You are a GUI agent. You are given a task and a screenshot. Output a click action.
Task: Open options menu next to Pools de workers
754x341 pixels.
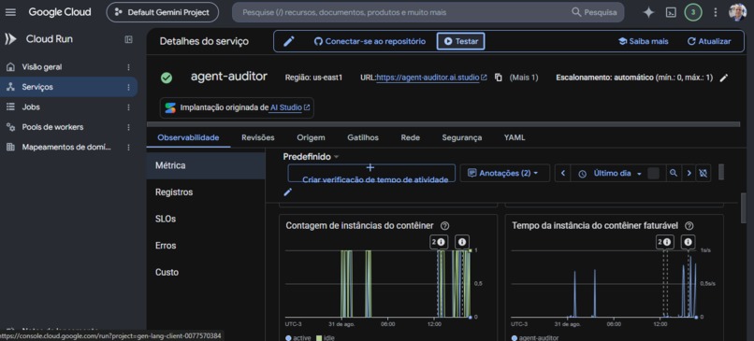(x=128, y=127)
